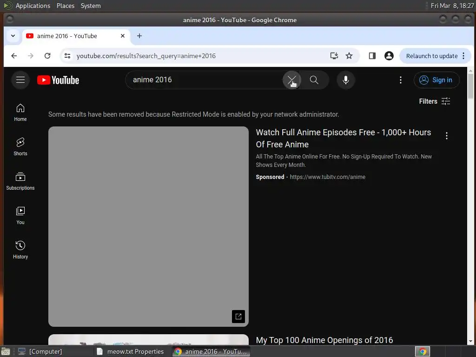
Task: Open Shorts from the sidebar
Action: point(20,147)
